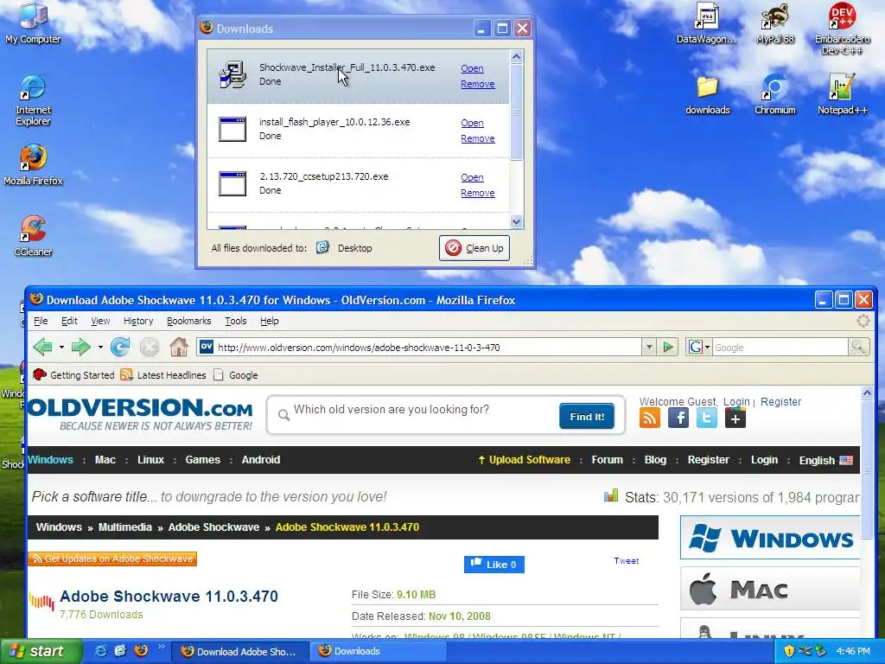This screenshot has height=664, width=885.
Task: Open OldVersion Facebook icon
Action: click(678, 418)
